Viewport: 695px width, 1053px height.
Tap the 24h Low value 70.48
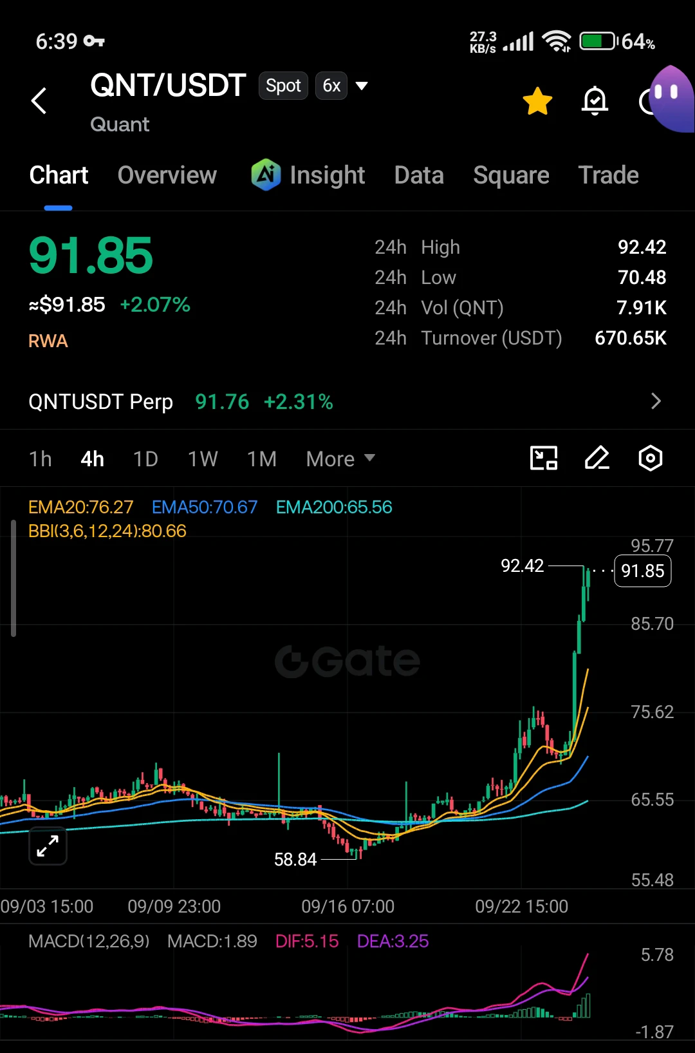[x=642, y=277]
